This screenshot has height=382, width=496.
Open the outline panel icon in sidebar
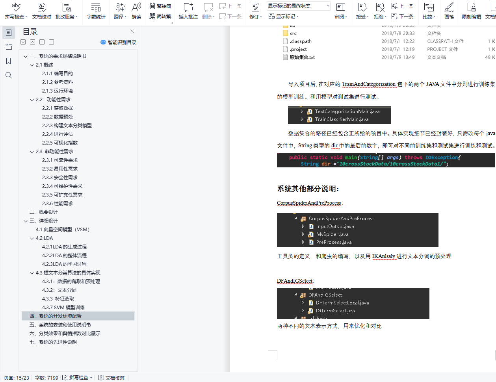coord(9,33)
